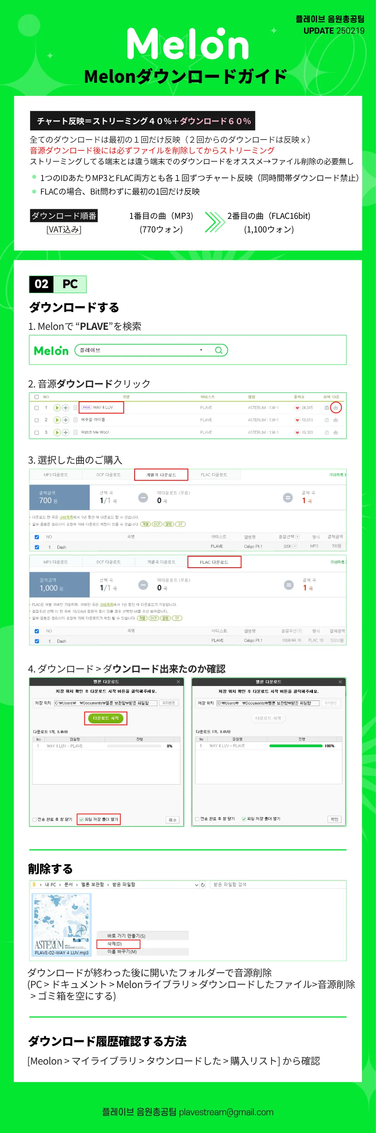Select 개별곡 다운로드 tab in 700원 panel

161,475
